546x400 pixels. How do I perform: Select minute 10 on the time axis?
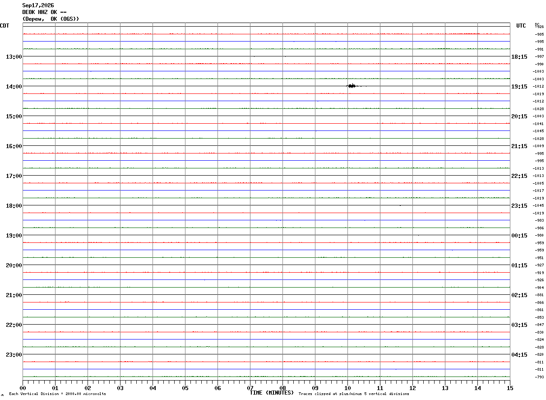coord(347,388)
